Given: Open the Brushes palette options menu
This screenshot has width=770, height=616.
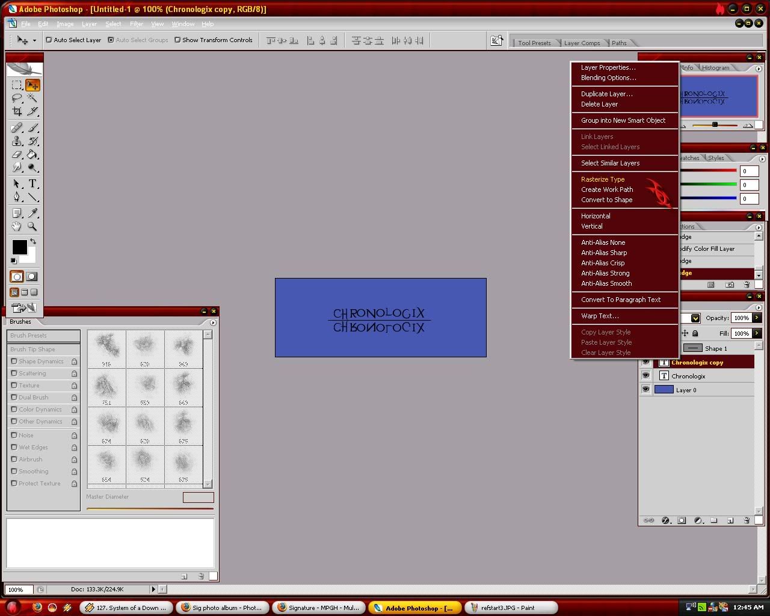Looking at the screenshot, I should tap(213, 322).
